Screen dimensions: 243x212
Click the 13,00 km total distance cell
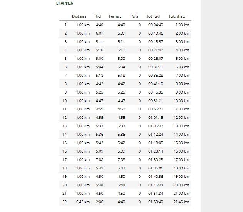(181, 126)
